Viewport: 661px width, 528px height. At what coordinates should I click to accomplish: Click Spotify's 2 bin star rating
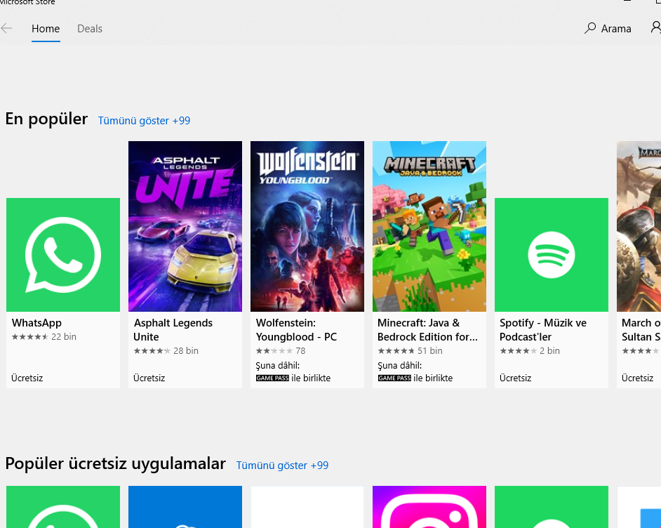(530, 350)
